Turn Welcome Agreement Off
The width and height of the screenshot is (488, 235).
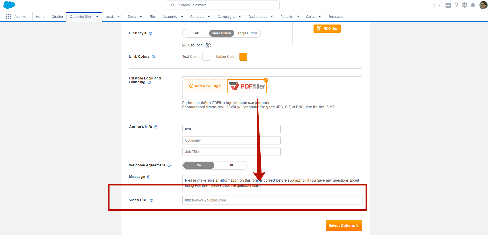click(231, 165)
